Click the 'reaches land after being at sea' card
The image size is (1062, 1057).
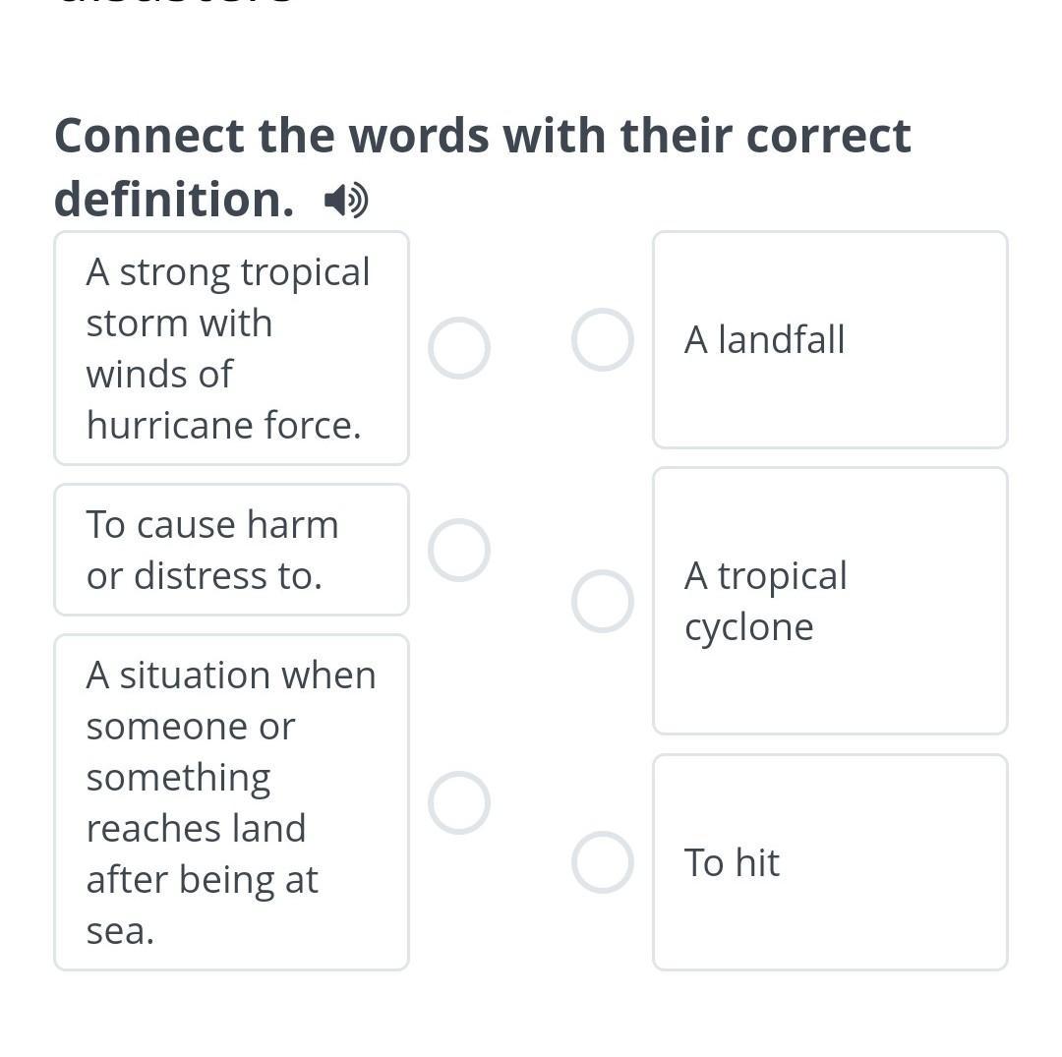click(x=231, y=802)
